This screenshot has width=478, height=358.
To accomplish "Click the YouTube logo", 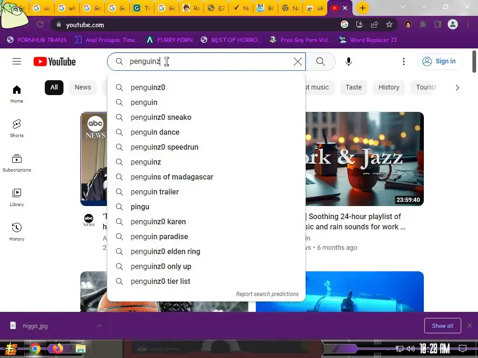I will point(55,62).
